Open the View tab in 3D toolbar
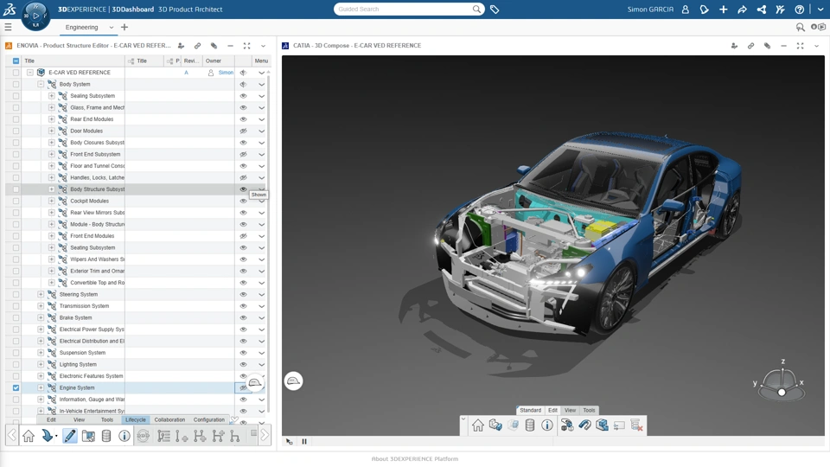Viewport: 830px width, 467px height. coord(570,410)
